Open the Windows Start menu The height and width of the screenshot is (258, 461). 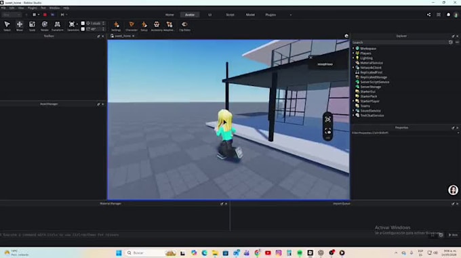click(x=119, y=253)
